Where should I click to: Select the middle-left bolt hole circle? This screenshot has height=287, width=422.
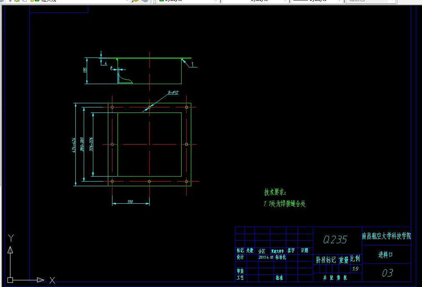(x=112, y=144)
